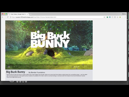Viewport: 129px width, 97px height.
Task: Click the Big Buck Bunny video poster
Action: coord(49,45)
